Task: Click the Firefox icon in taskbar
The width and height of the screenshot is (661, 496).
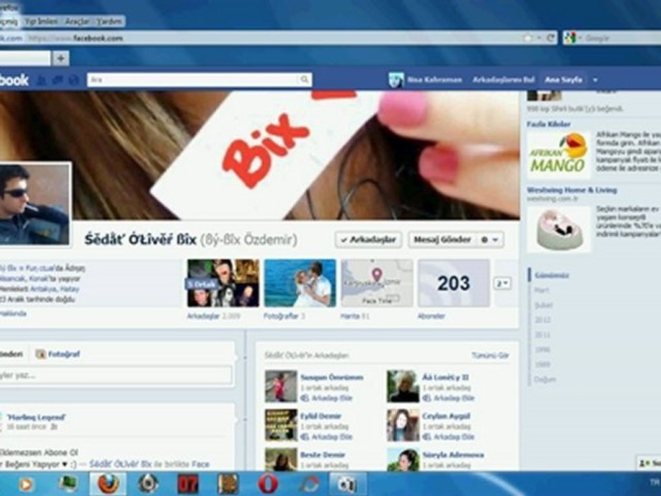Action: coord(108,484)
